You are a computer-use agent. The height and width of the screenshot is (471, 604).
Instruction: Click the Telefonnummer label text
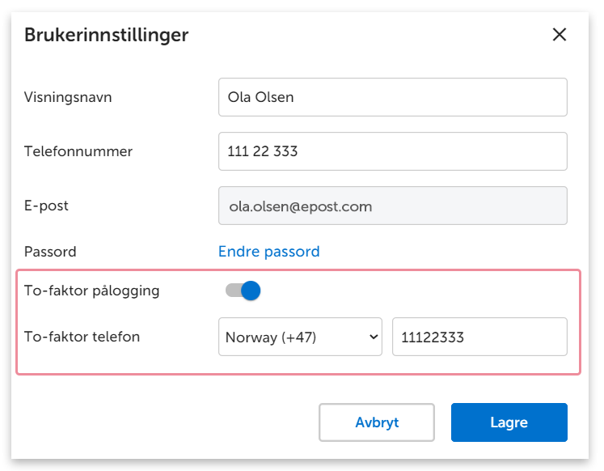pos(78,151)
